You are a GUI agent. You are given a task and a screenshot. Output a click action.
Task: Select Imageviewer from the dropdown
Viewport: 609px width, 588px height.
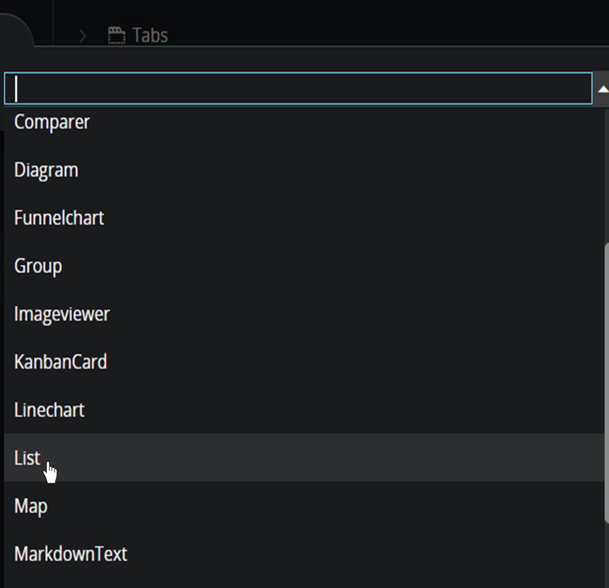[62, 314]
